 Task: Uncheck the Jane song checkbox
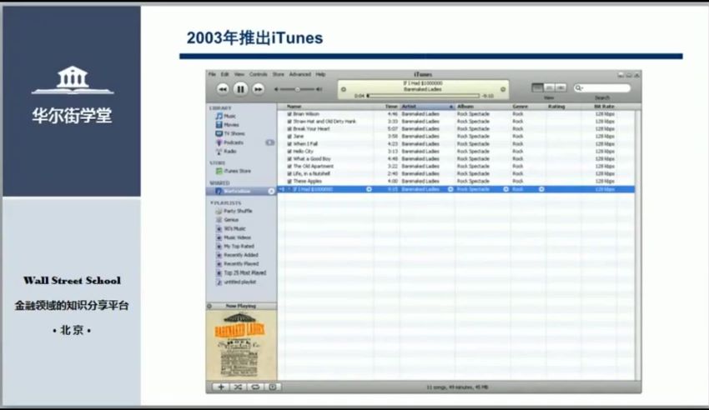click(289, 137)
